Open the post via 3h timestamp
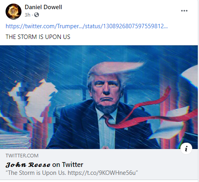The image size is (199, 182). coord(27,15)
